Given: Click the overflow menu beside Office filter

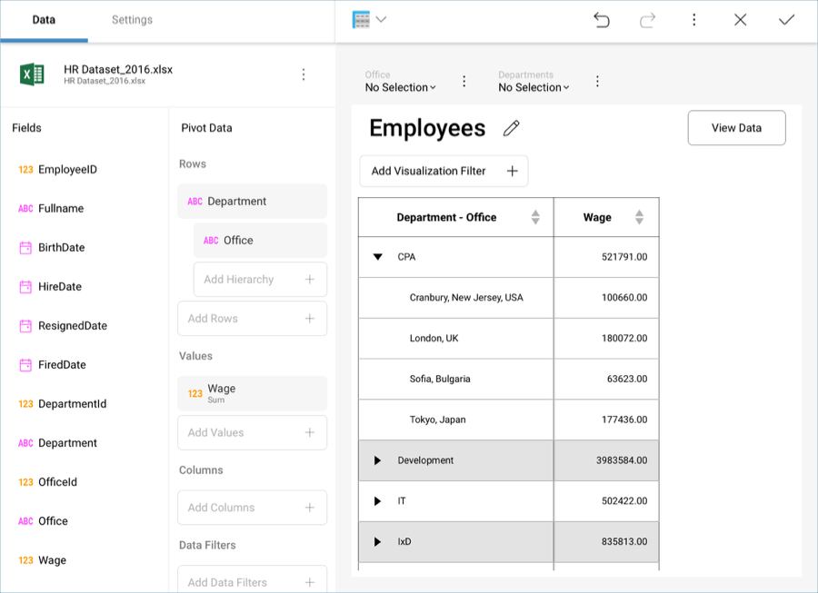Looking at the screenshot, I should (464, 80).
